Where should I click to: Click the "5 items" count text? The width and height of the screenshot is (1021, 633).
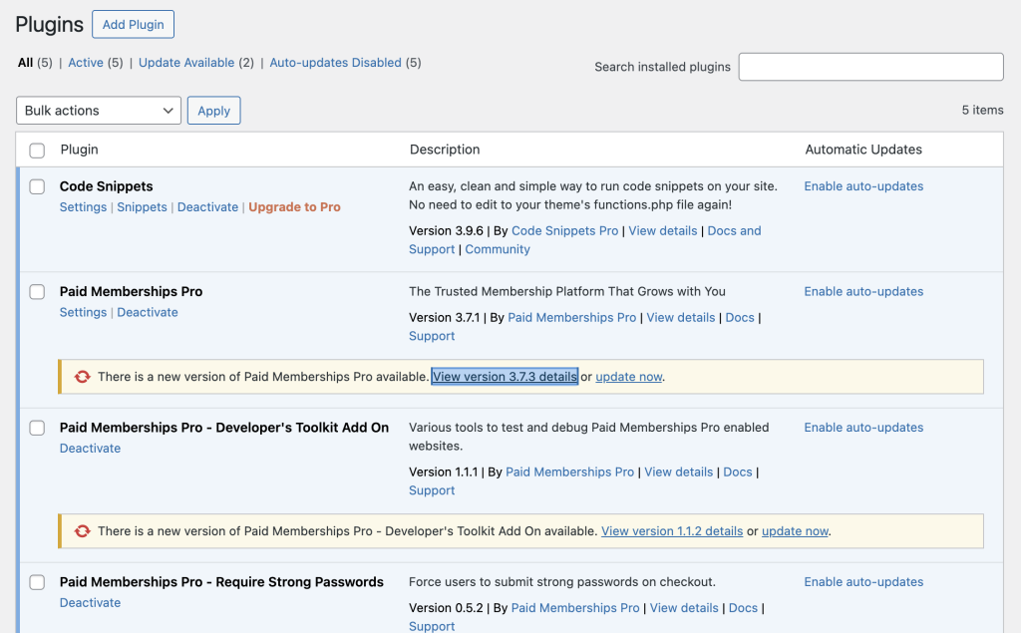click(982, 110)
